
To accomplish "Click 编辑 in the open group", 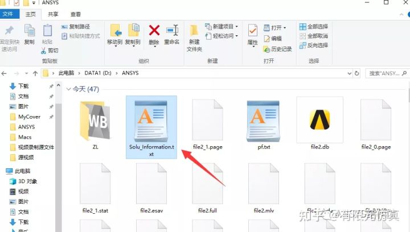I will coord(273,39).
